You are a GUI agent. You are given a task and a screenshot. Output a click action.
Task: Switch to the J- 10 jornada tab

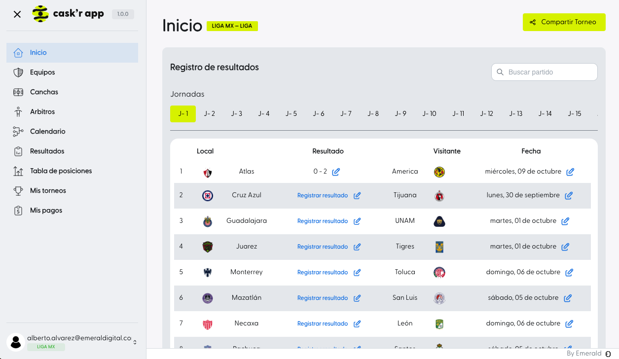[x=429, y=114]
